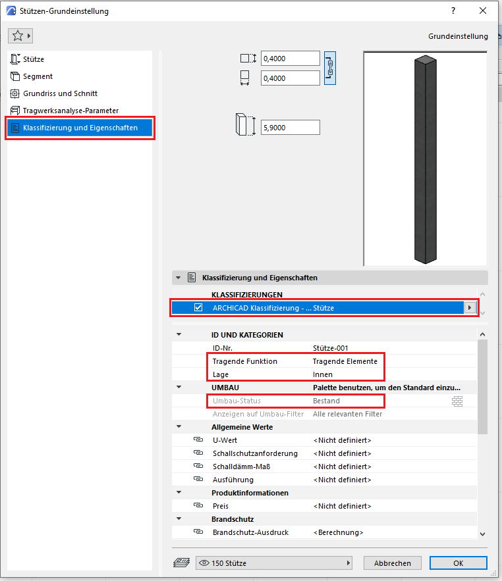
Task: Toggle the dimension chain link icon
Action: pyautogui.click(x=330, y=68)
